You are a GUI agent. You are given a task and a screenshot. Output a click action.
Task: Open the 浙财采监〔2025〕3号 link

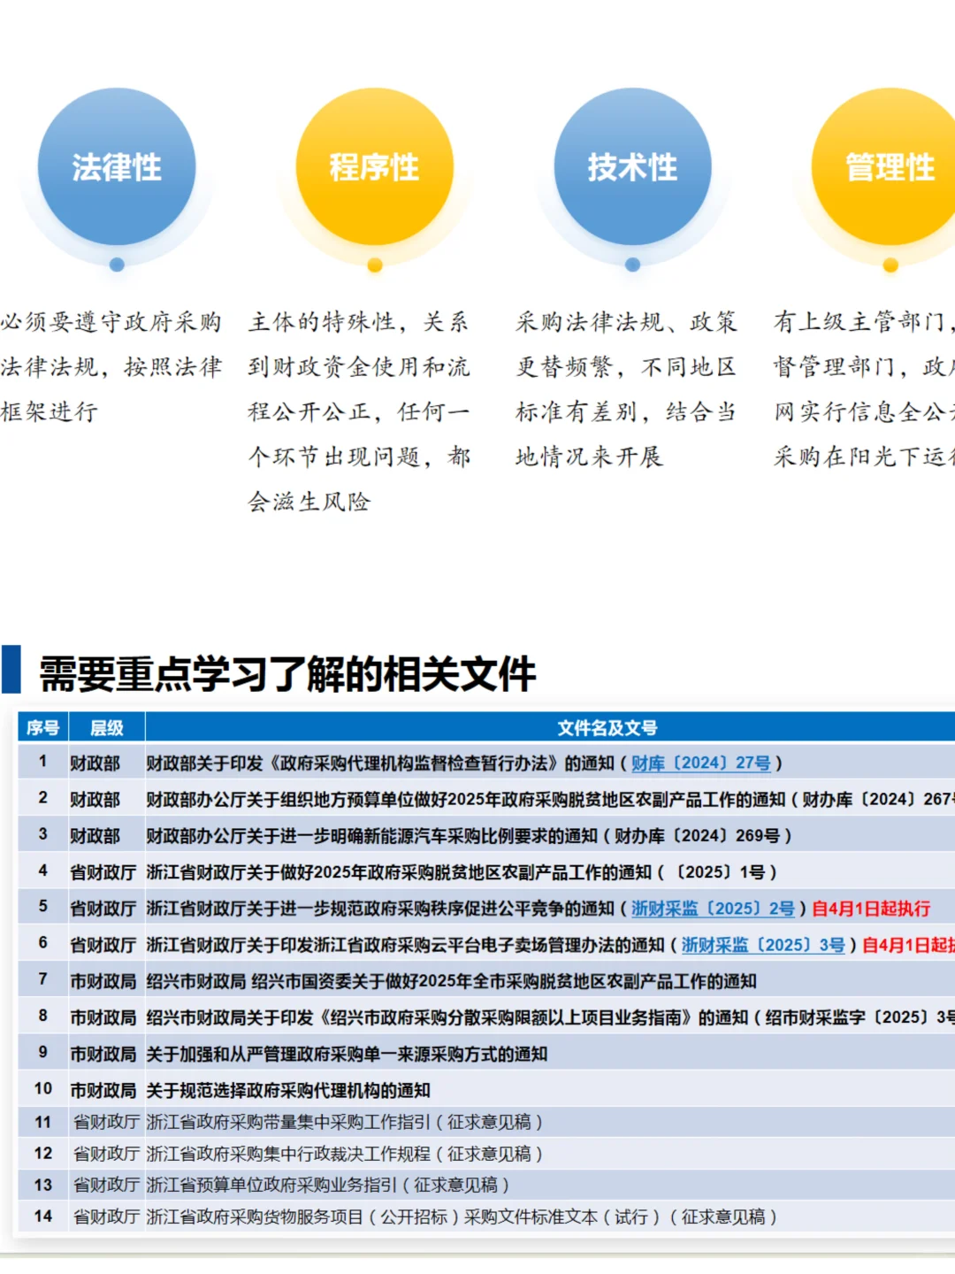click(763, 945)
